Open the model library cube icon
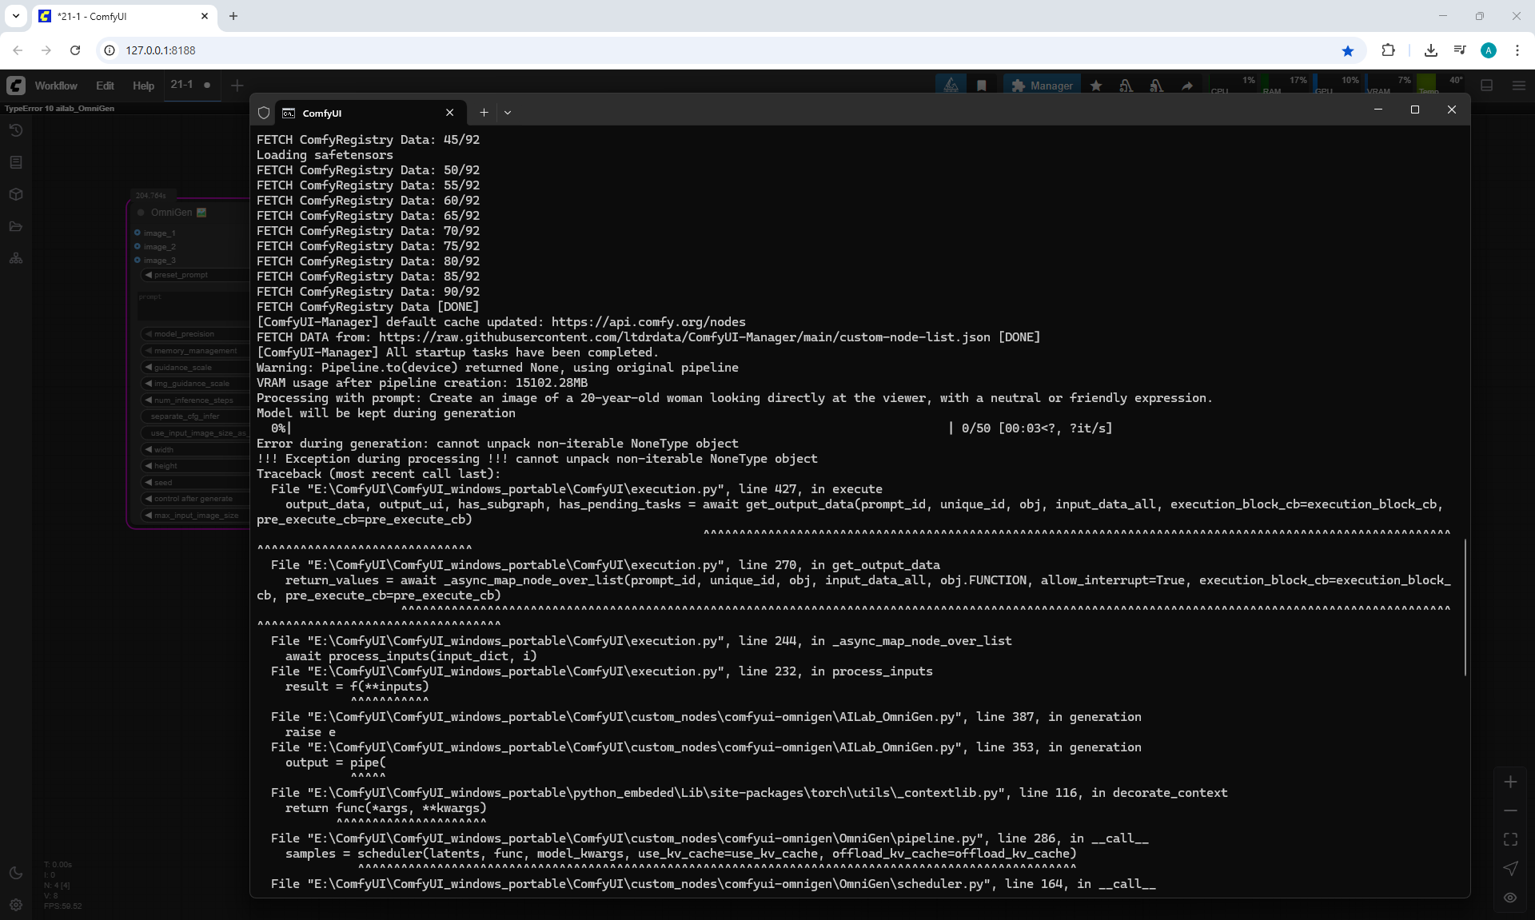The width and height of the screenshot is (1535, 920). [16, 194]
